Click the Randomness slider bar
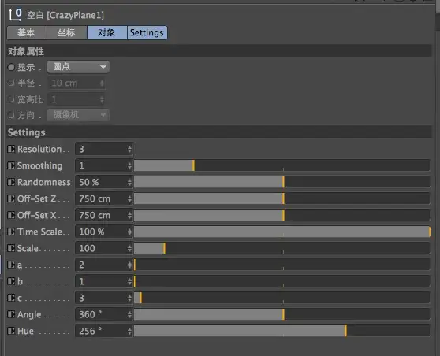The height and width of the screenshot is (356, 440). (282, 182)
